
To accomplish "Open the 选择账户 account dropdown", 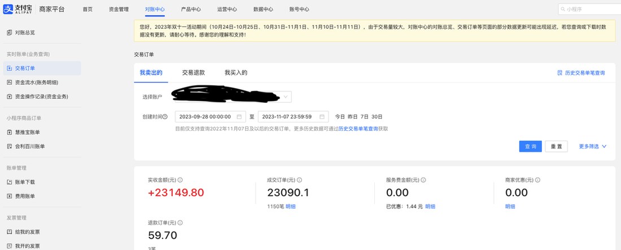I will [233, 97].
